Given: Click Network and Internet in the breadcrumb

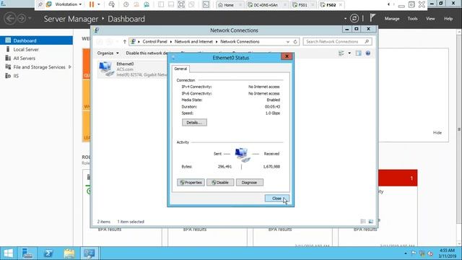Looking at the screenshot, I should click(x=193, y=42).
